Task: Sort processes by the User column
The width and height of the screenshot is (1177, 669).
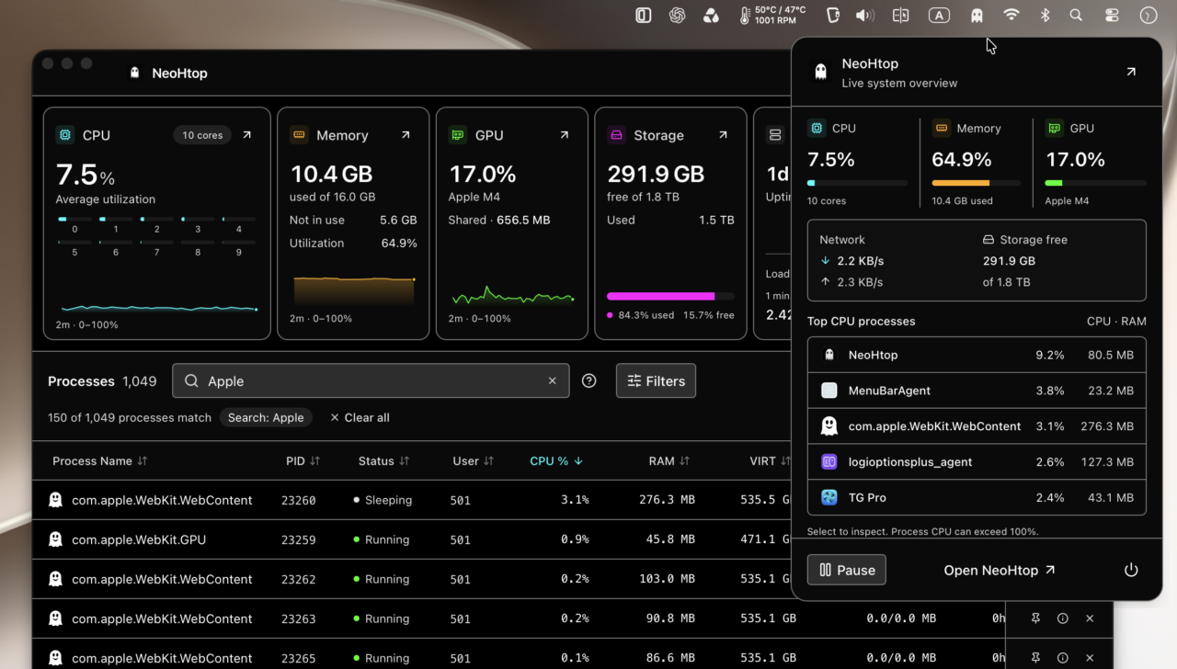Action: coord(474,460)
